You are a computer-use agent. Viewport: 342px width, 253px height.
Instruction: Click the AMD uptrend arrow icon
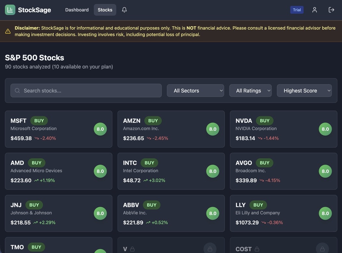[x=36, y=180]
